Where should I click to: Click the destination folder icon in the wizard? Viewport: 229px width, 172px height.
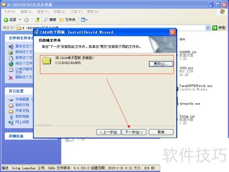47,60
